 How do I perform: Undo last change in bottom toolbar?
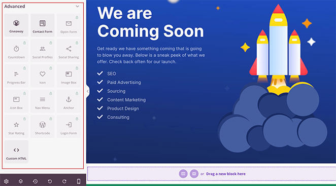click(x=50, y=181)
